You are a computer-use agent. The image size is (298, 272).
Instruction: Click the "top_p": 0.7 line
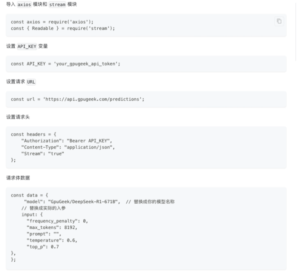[43, 247]
